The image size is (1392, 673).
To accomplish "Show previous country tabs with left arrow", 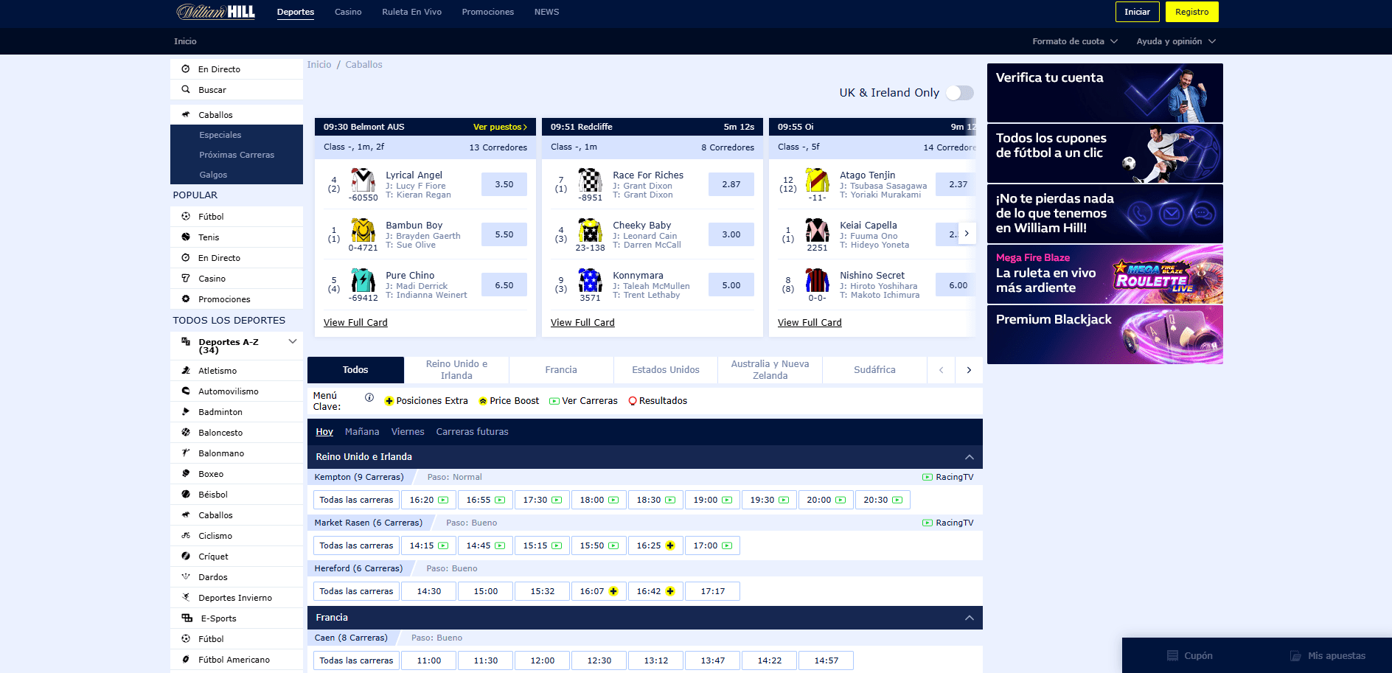I will coord(941,370).
